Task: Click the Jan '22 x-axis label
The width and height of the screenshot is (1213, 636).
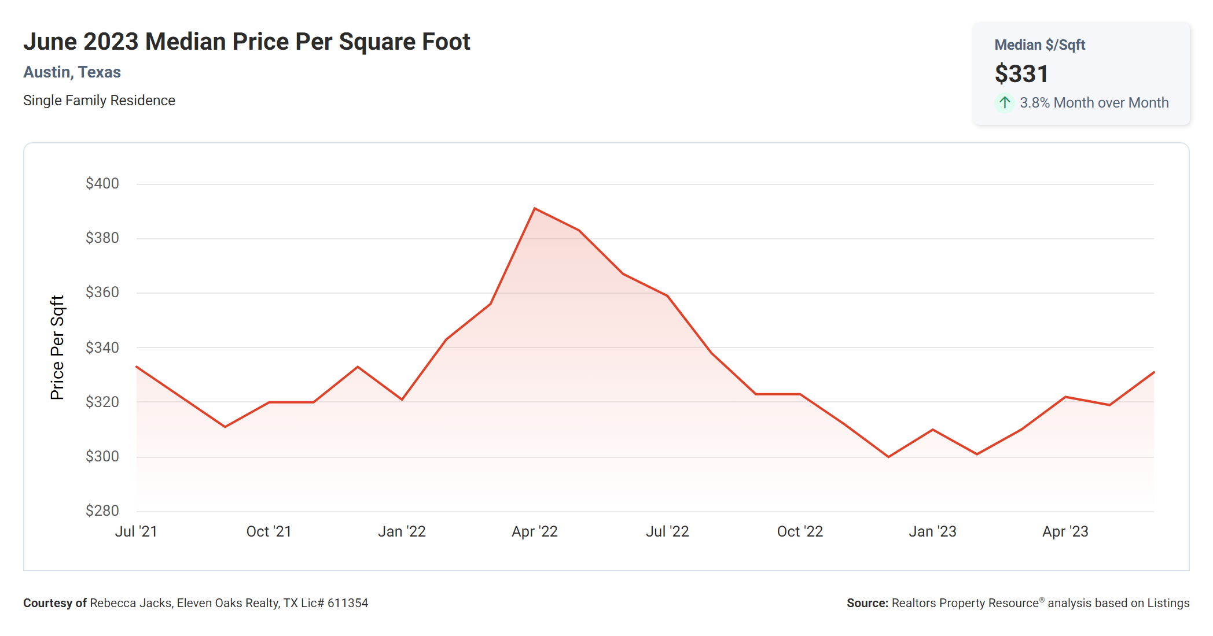Action: pyautogui.click(x=402, y=531)
